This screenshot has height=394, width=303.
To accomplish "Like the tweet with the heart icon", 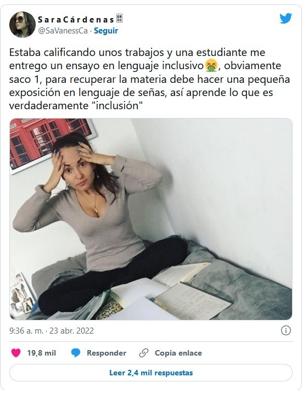I will click(16, 353).
